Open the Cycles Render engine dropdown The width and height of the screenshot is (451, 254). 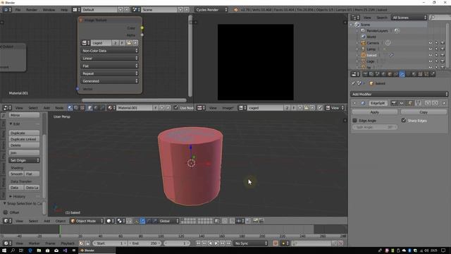point(211,10)
